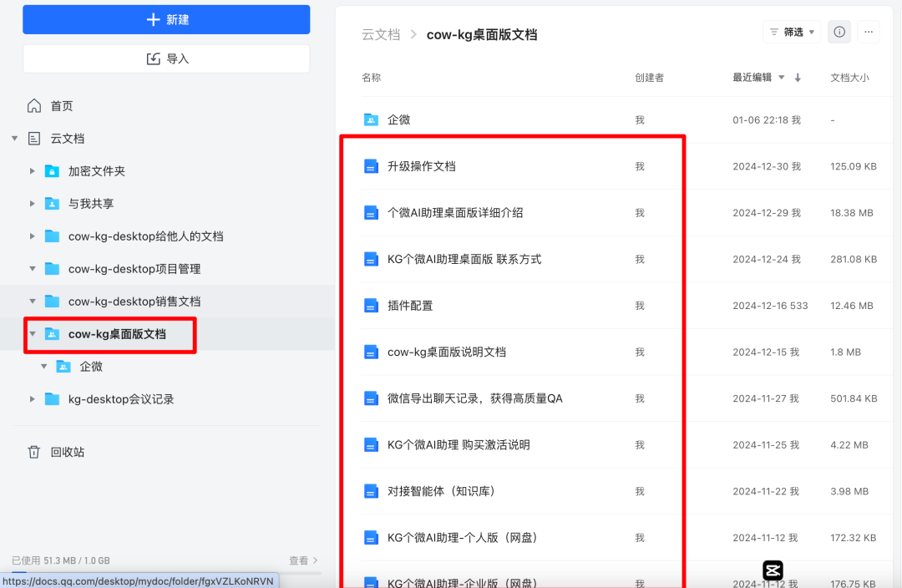Click the info details icon
Viewport: 902px width, 588px height.
839,33
